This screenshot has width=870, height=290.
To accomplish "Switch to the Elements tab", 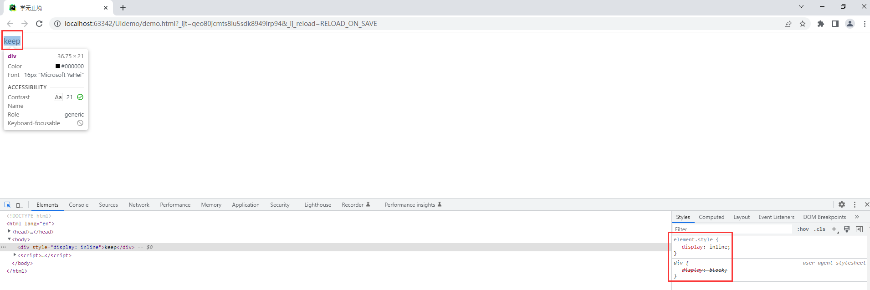I will coord(47,205).
